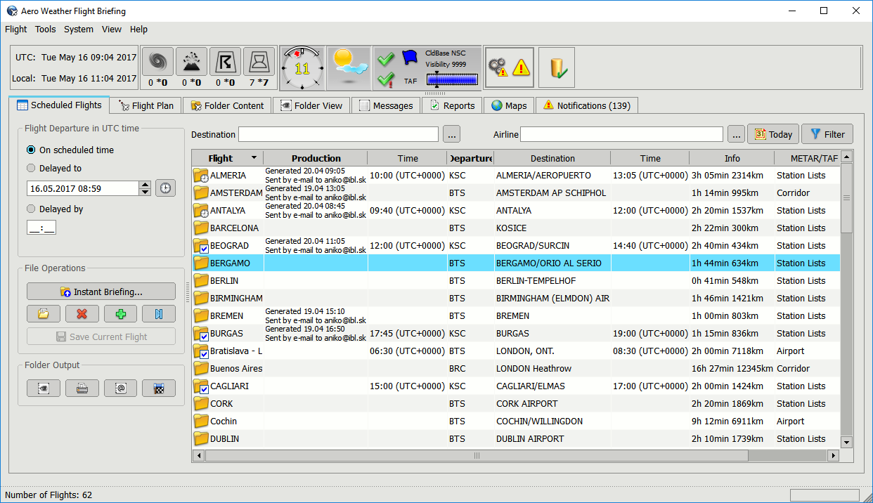Image resolution: width=873 pixels, height=503 pixels.
Task: Open the Notifications (139) tab
Action: [x=587, y=106]
